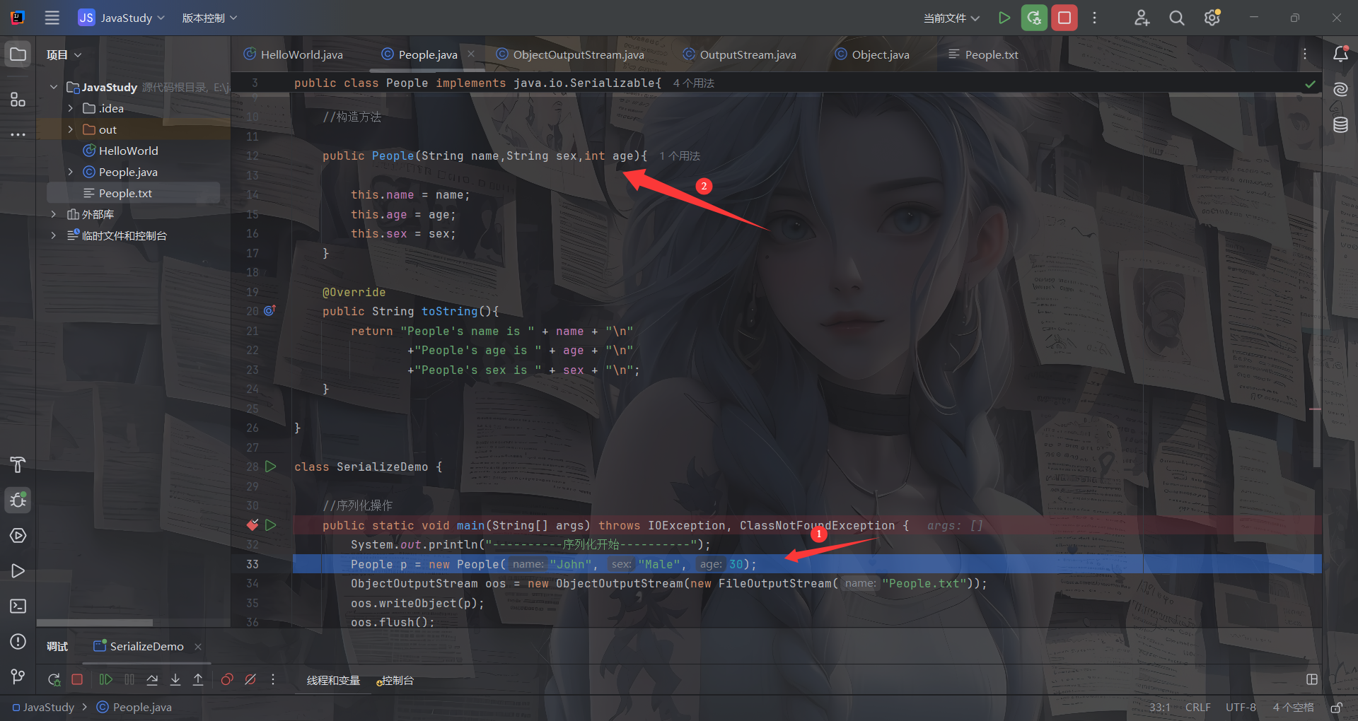Screen dimensions: 1358x721
Task: Click the Step Into debug icon
Action: click(x=175, y=679)
